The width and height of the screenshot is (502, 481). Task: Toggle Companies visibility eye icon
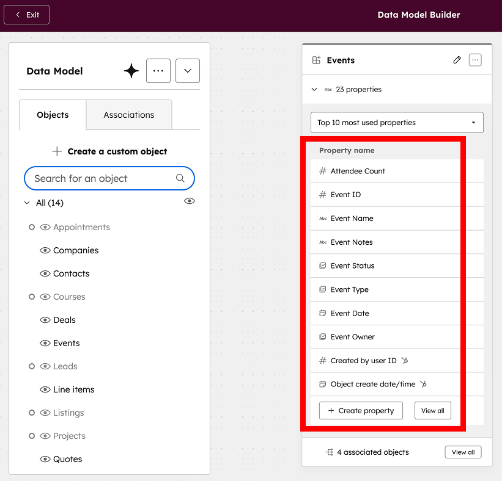(x=45, y=250)
